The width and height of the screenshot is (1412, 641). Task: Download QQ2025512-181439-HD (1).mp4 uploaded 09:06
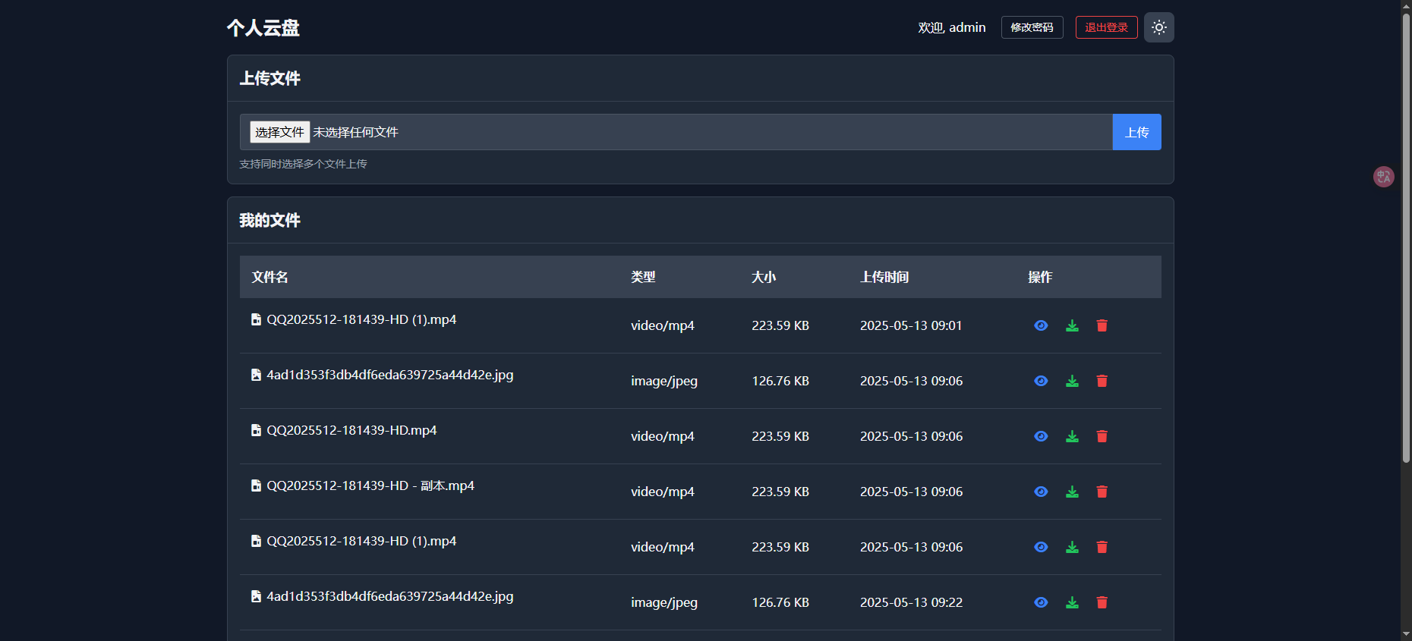click(x=1072, y=547)
